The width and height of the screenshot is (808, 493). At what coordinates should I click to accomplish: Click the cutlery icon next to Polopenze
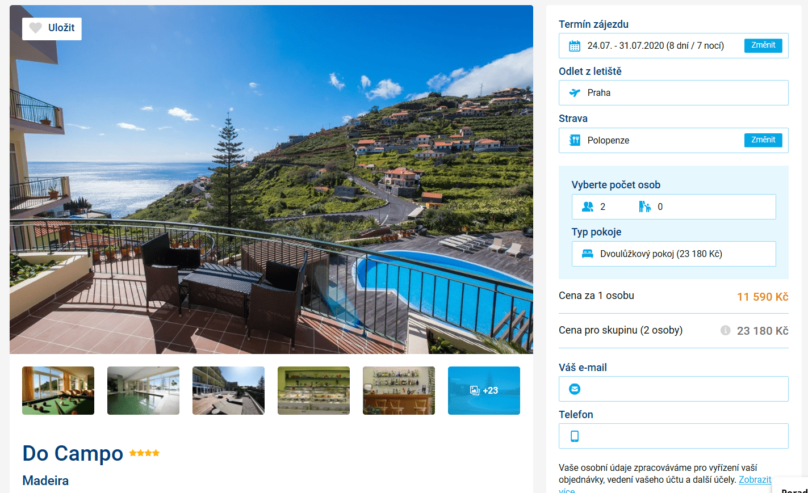[575, 140]
